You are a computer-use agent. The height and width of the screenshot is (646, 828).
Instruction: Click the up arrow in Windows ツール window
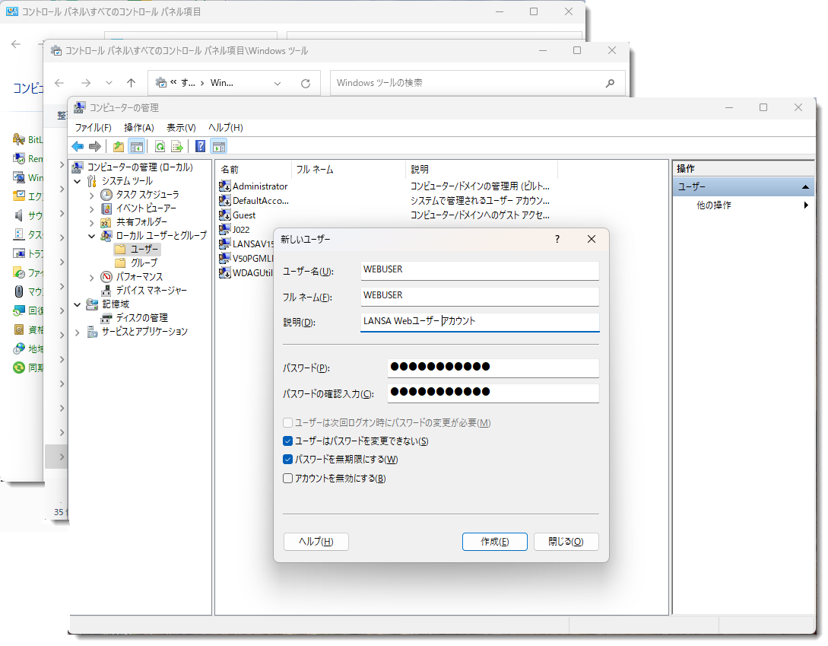[131, 83]
